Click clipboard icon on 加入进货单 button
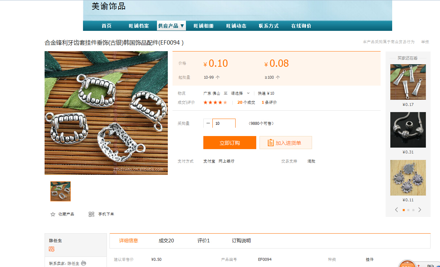 click(x=270, y=143)
